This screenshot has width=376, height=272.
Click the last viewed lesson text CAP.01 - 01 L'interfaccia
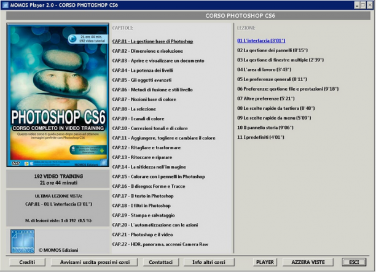click(58, 204)
